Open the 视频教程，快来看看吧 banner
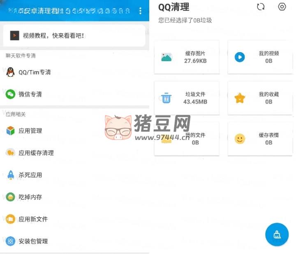The image size is (296, 254). pyautogui.click(x=74, y=36)
